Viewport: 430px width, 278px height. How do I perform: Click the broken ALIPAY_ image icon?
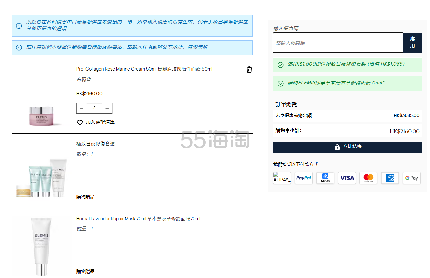point(282,178)
